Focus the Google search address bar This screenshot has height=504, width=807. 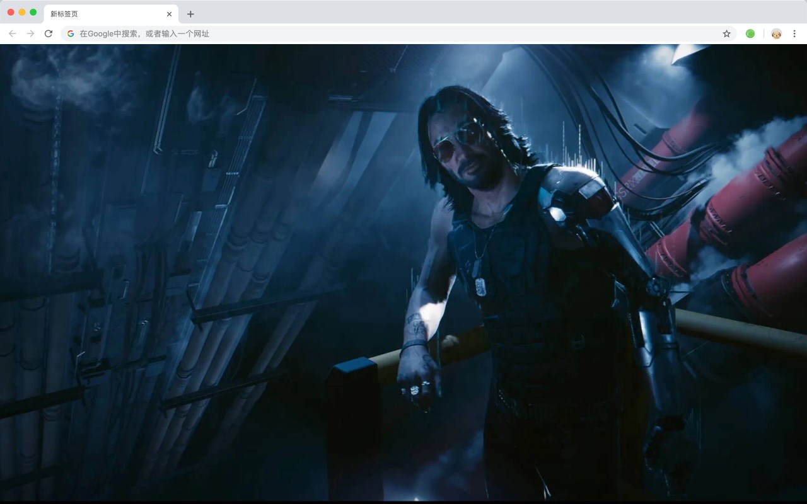(x=398, y=33)
